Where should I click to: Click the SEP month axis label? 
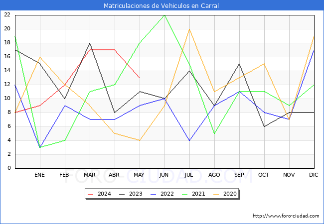[239, 175]
